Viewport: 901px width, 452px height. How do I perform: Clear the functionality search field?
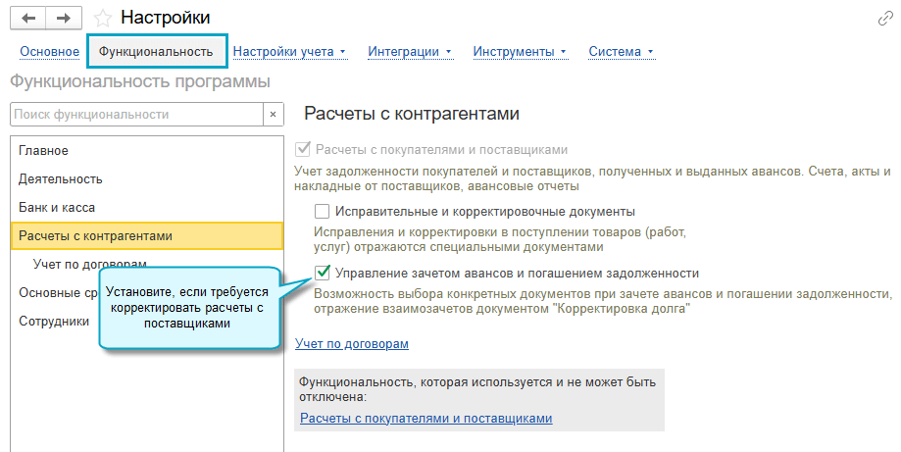pyautogui.click(x=274, y=114)
